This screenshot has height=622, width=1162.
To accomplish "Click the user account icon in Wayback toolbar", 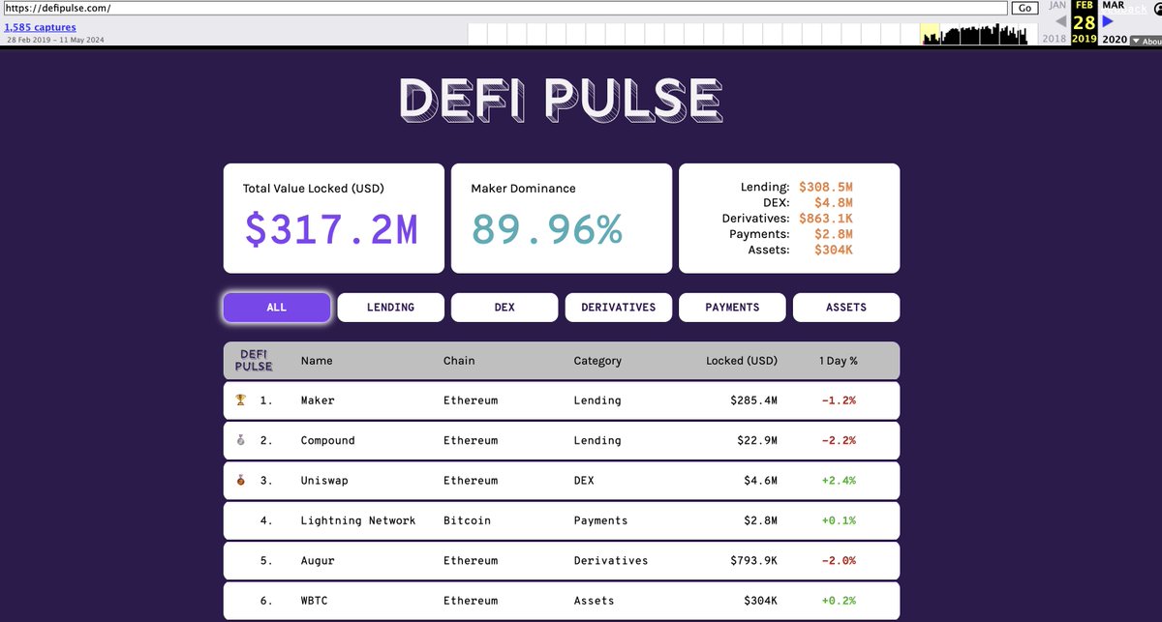I will coord(1156,7).
